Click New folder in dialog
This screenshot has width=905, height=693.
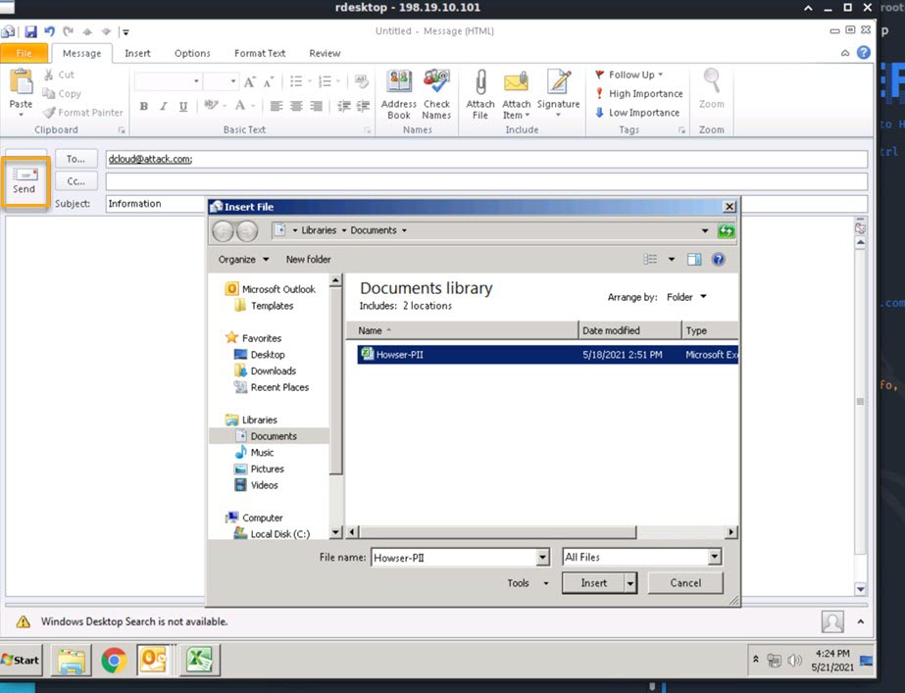(308, 259)
